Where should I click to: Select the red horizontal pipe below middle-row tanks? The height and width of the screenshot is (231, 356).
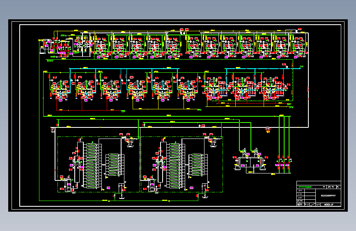click(89, 110)
